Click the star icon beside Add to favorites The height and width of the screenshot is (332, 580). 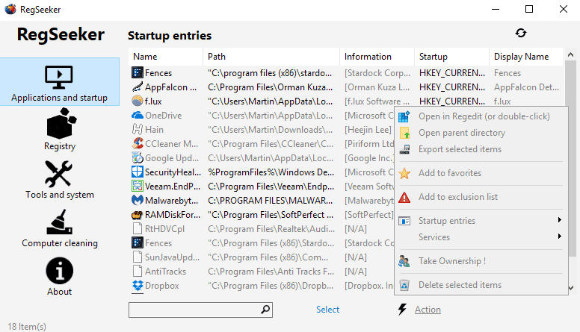[x=404, y=173]
